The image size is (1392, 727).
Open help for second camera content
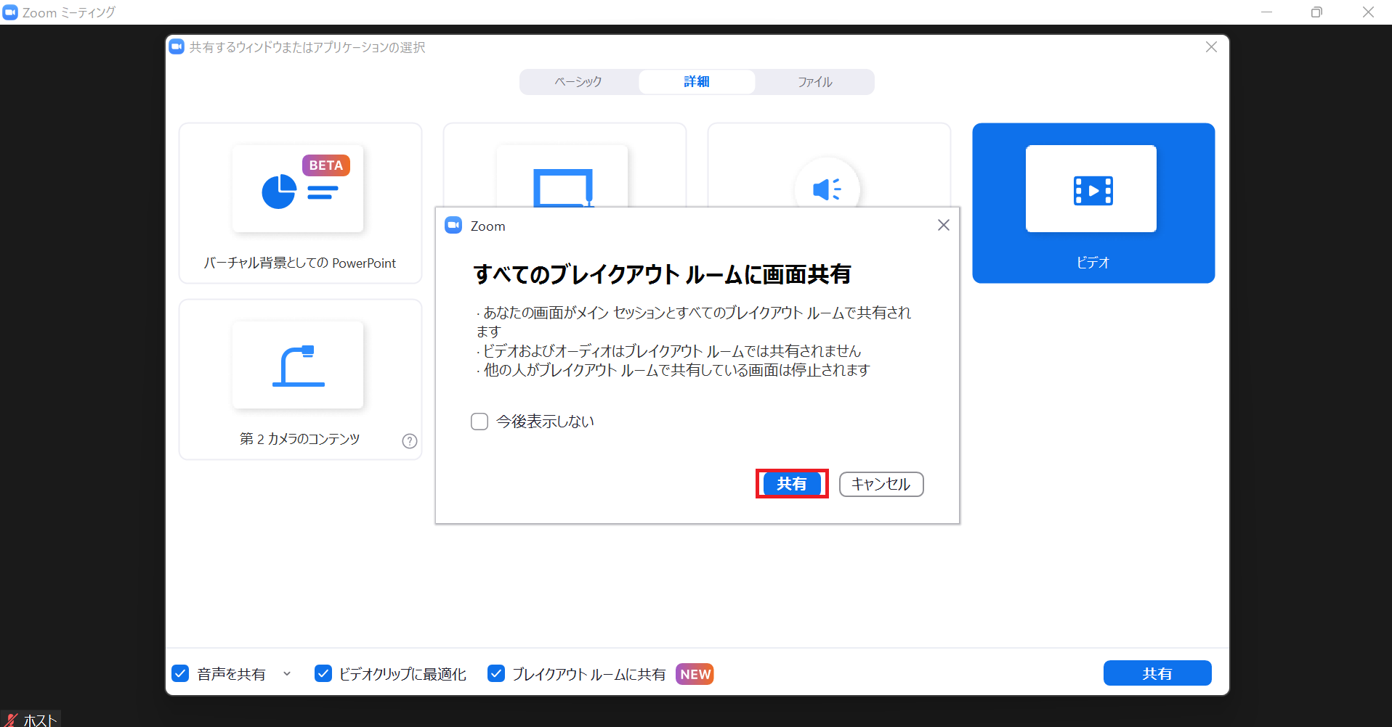click(410, 441)
